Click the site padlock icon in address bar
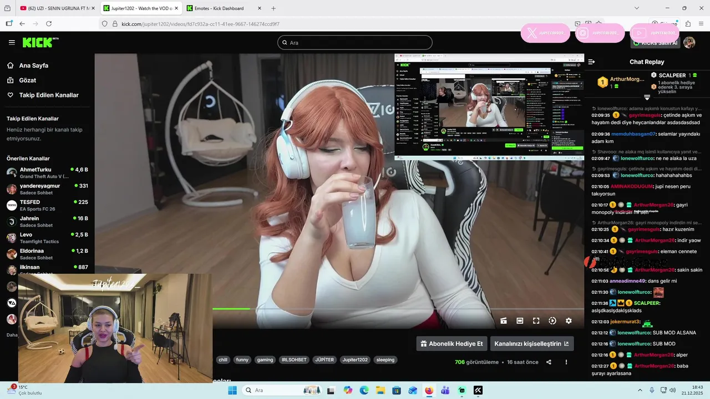Image resolution: width=710 pixels, height=399 pixels. tap(115, 24)
